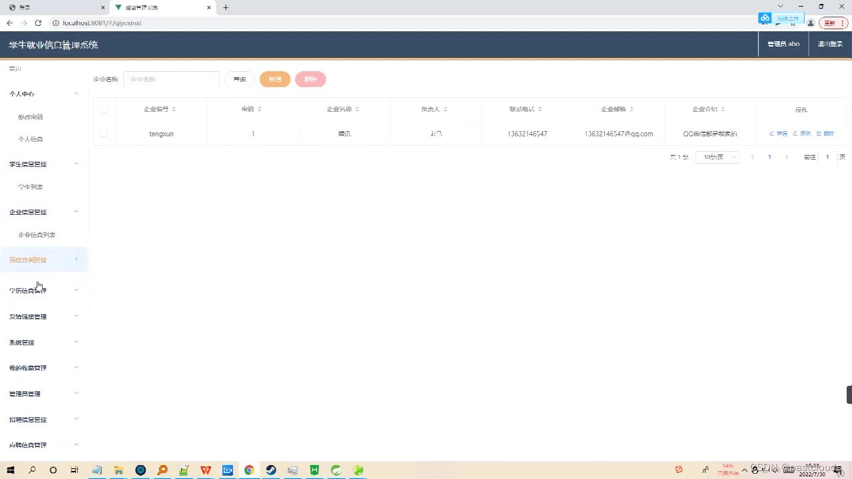
Task: Select 企业信息列表 in the sidebar
Action: [37, 234]
